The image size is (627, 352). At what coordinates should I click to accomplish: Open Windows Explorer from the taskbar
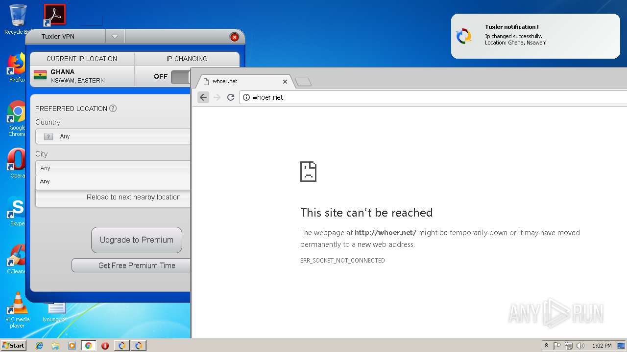(55, 346)
